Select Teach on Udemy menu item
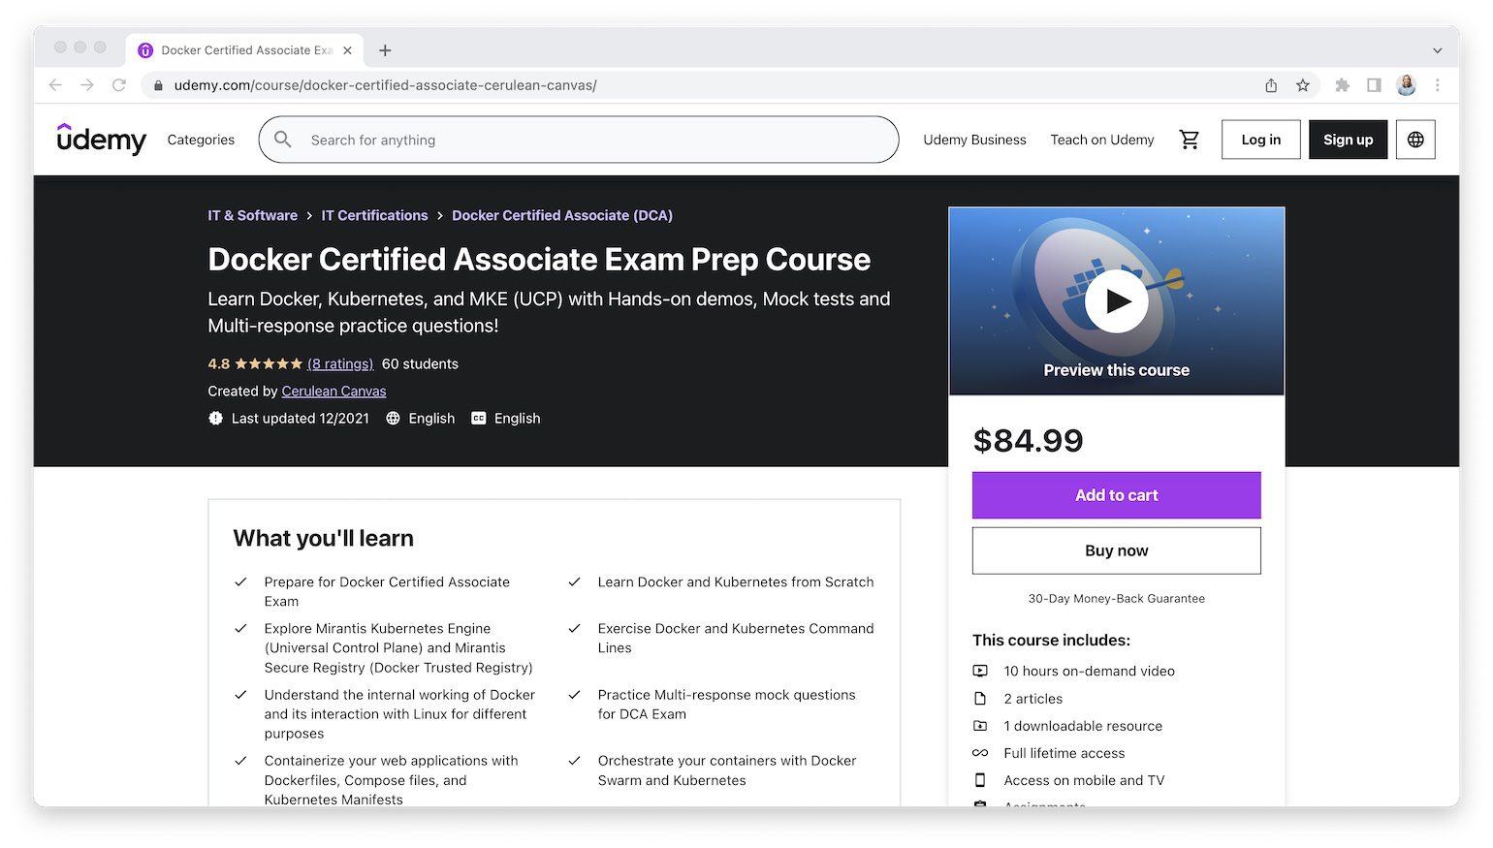The image size is (1493, 848). [x=1101, y=140]
